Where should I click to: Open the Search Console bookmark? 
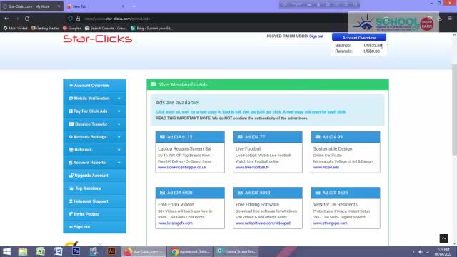click(106, 29)
